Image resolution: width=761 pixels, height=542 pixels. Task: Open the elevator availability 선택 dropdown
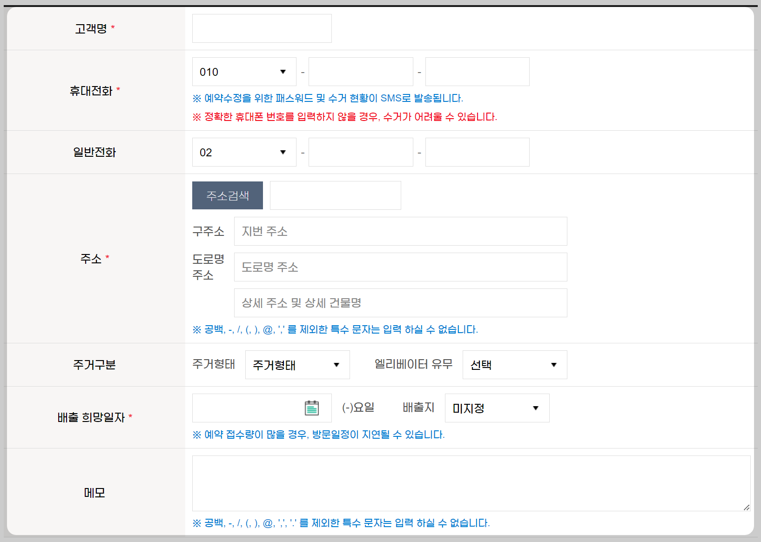(514, 365)
